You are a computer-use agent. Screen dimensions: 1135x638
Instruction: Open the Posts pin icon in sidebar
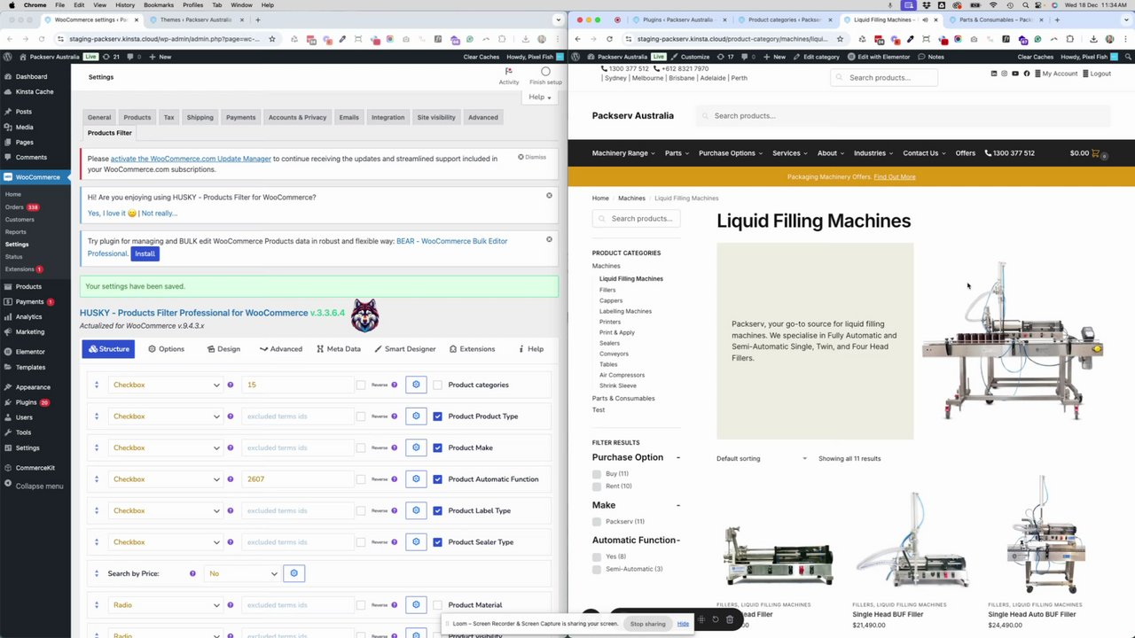click(x=8, y=112)
